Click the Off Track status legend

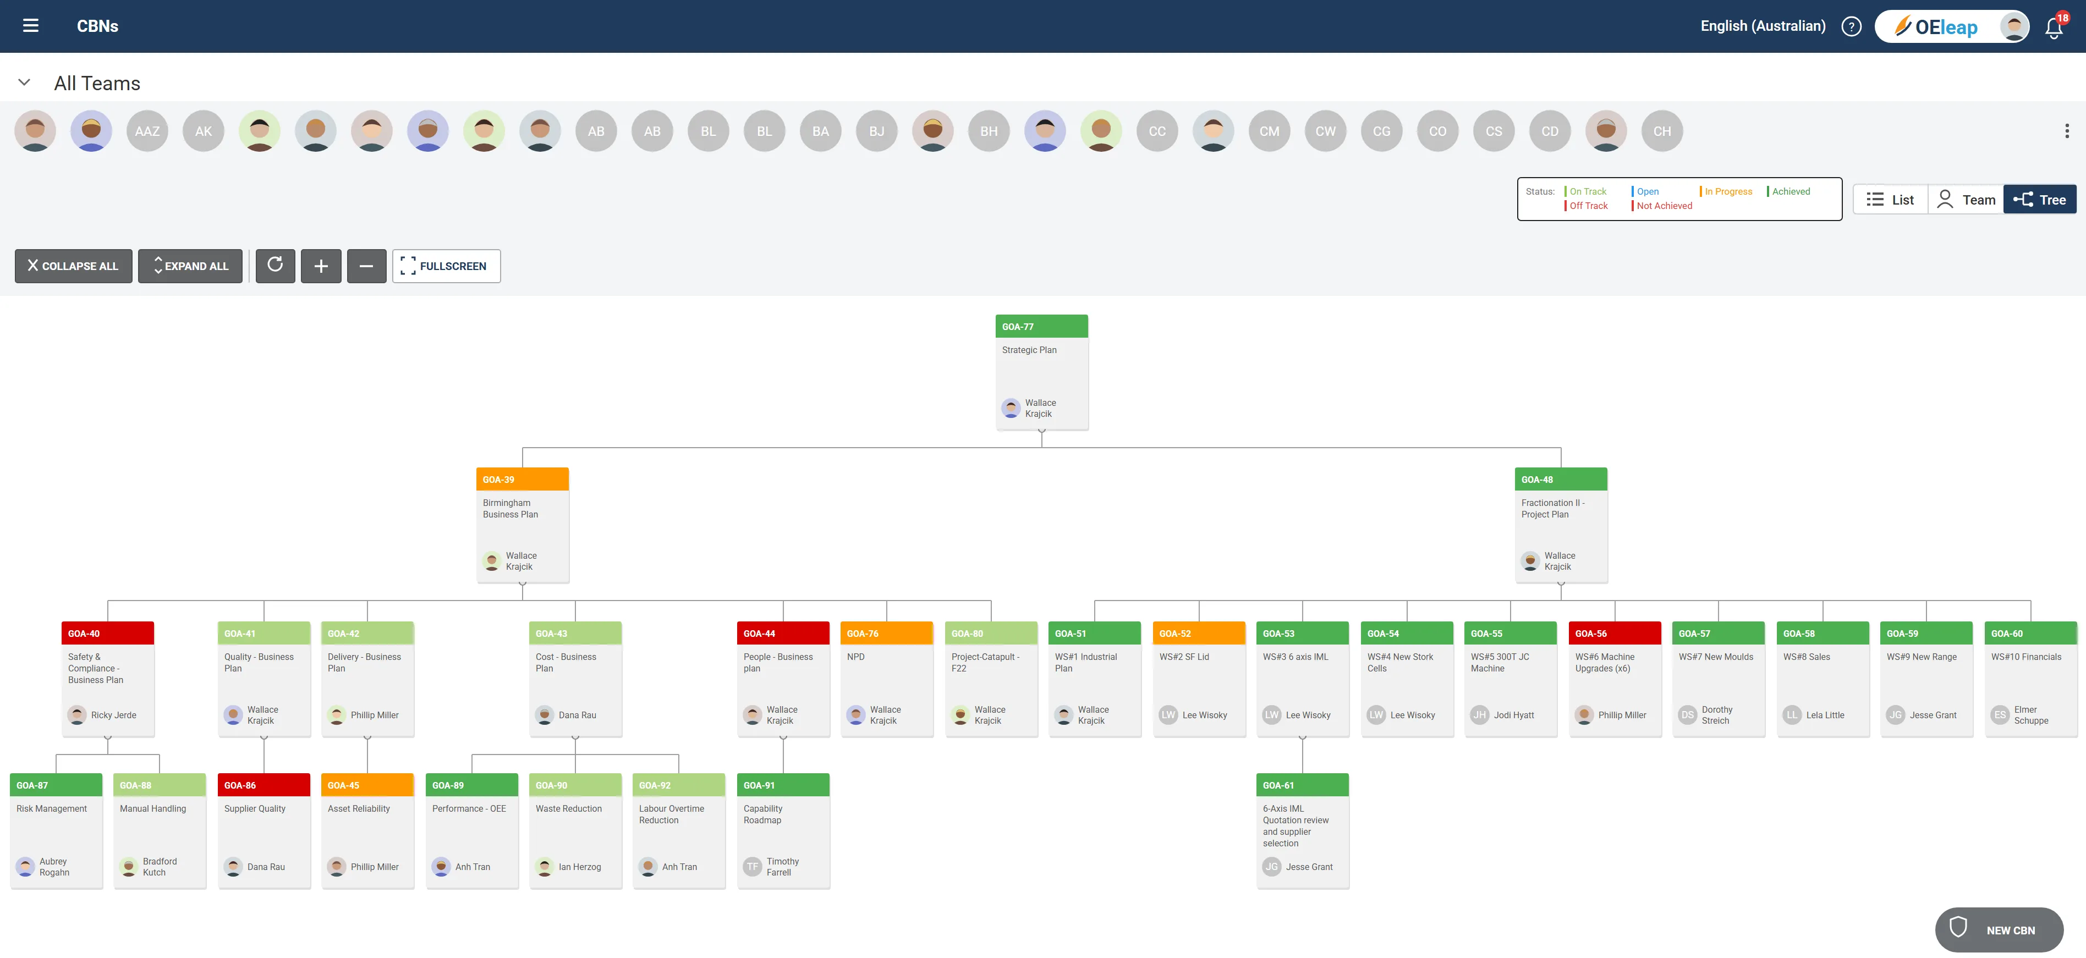click(1587, 206)
